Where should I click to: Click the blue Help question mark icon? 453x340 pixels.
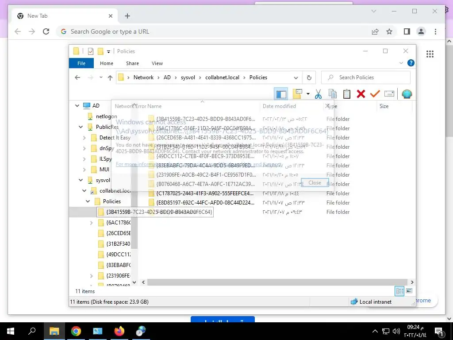tap(411, 63)
